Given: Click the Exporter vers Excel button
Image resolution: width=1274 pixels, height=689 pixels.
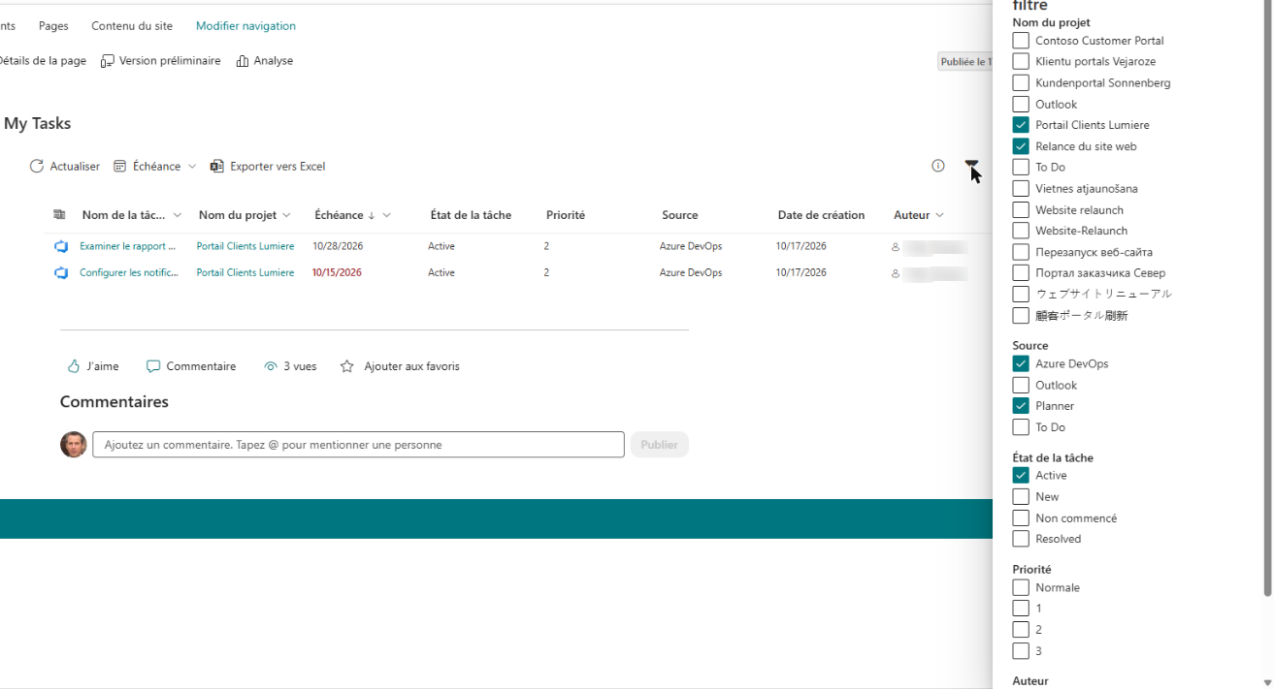Looking at the screenshot, I should [x=268, y=167].
